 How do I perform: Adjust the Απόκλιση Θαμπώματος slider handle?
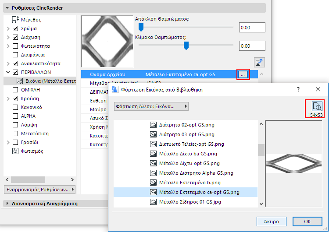pos(141,27)
